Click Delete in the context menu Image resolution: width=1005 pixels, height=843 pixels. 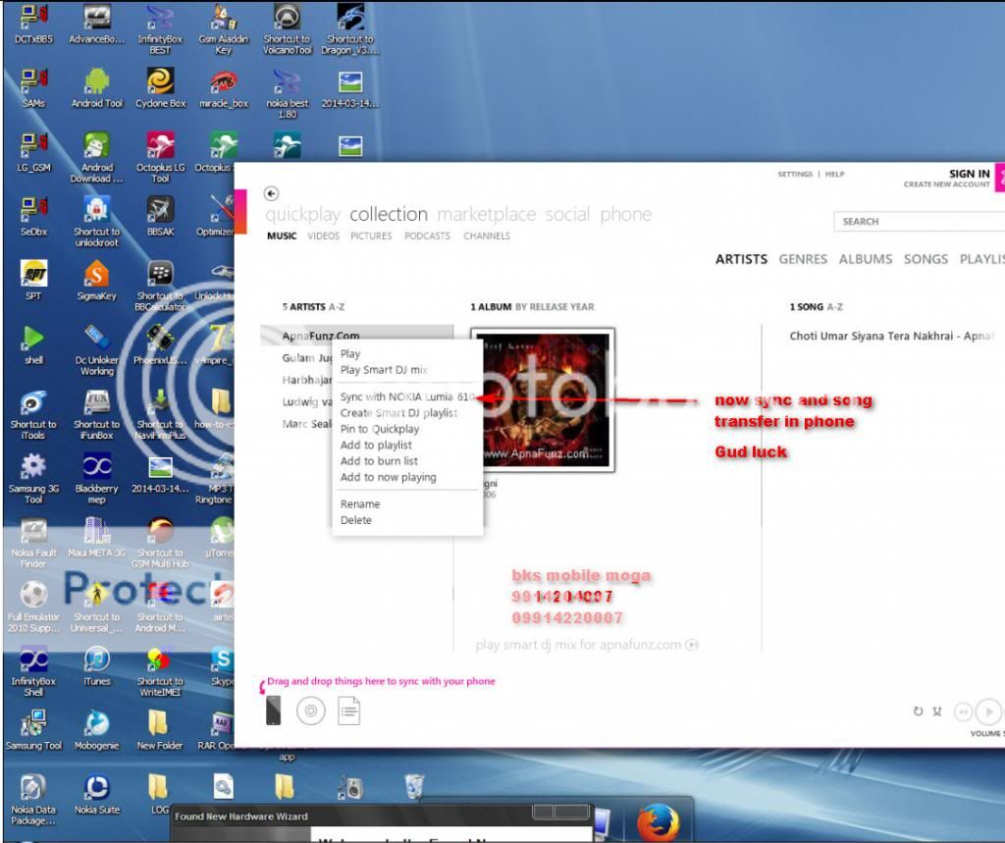click(356, 520)
